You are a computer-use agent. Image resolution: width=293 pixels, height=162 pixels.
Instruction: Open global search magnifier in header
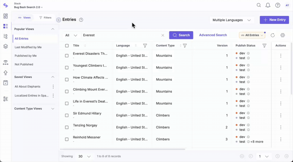tap(258, 5)
